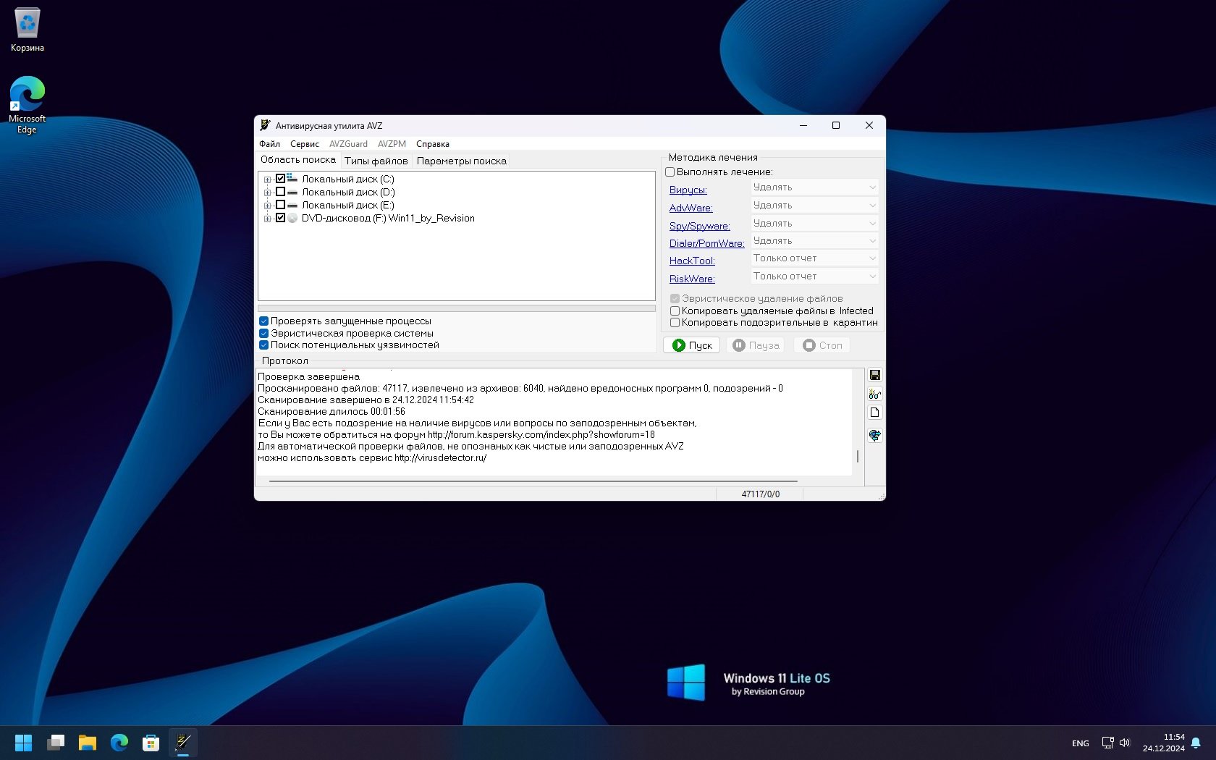Save the protocol with the floppy disk icon
The height and width of the screenshot is (760, 1216).
point(874,375)
